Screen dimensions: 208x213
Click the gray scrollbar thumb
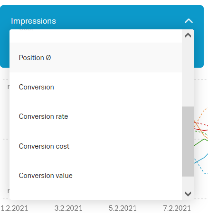pyautogui.click(x=188, y=142)
